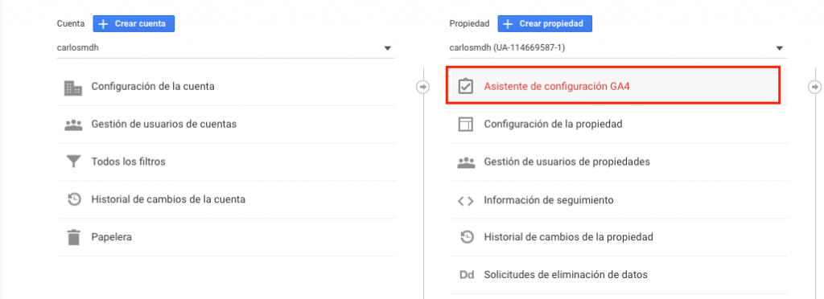Screen dimensions: 824x299
Task: Open the carlosmdh (UA-114669587-1) property dropdown
Action: (x=618, y=48)
